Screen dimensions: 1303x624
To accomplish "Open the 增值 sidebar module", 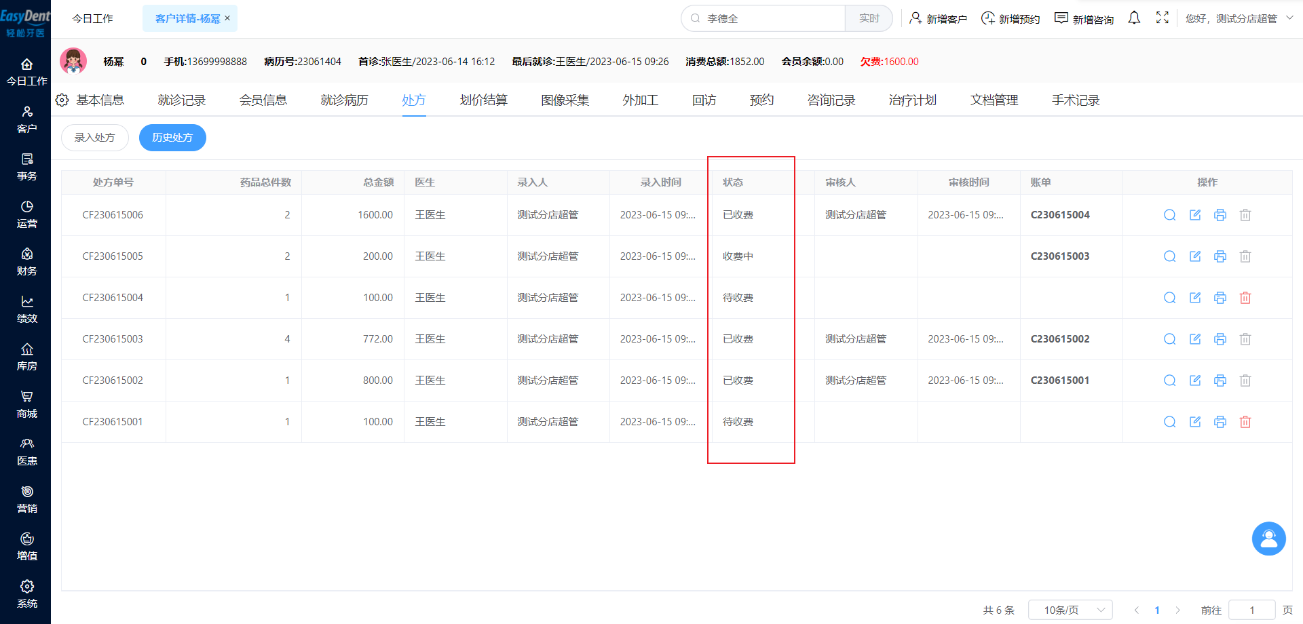I will point(26,547).
